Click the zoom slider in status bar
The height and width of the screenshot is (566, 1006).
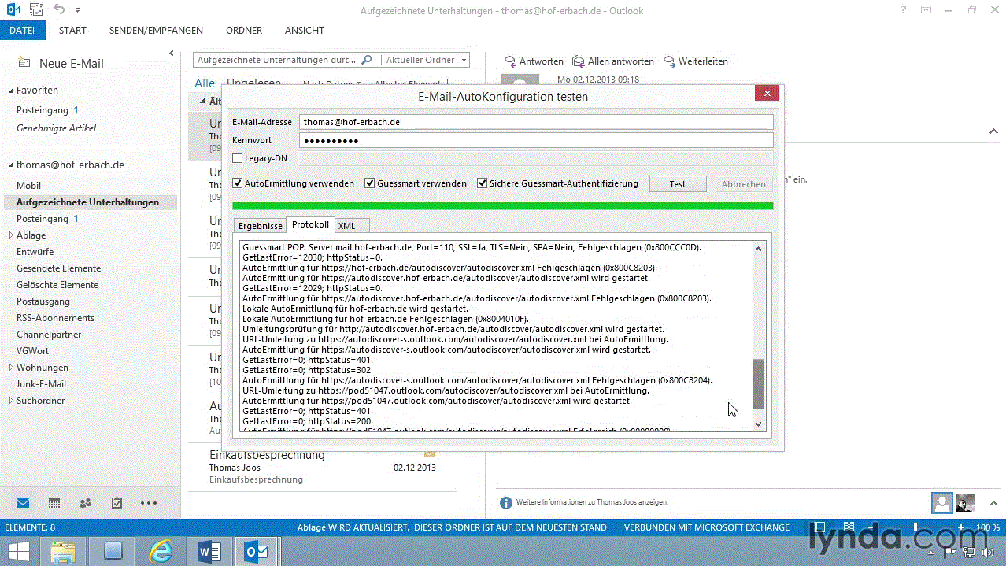click(915, 527)
